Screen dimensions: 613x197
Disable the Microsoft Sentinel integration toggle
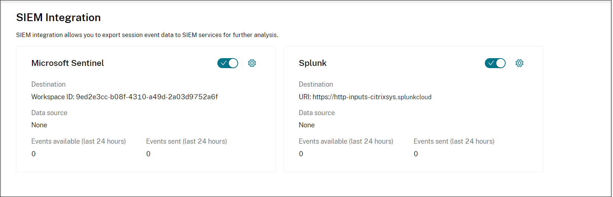[x=228, y=63]
